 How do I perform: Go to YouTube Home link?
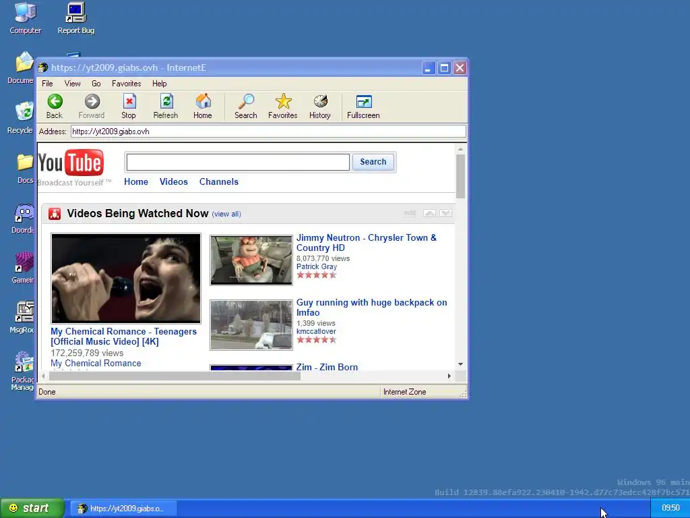coord(136,182)
